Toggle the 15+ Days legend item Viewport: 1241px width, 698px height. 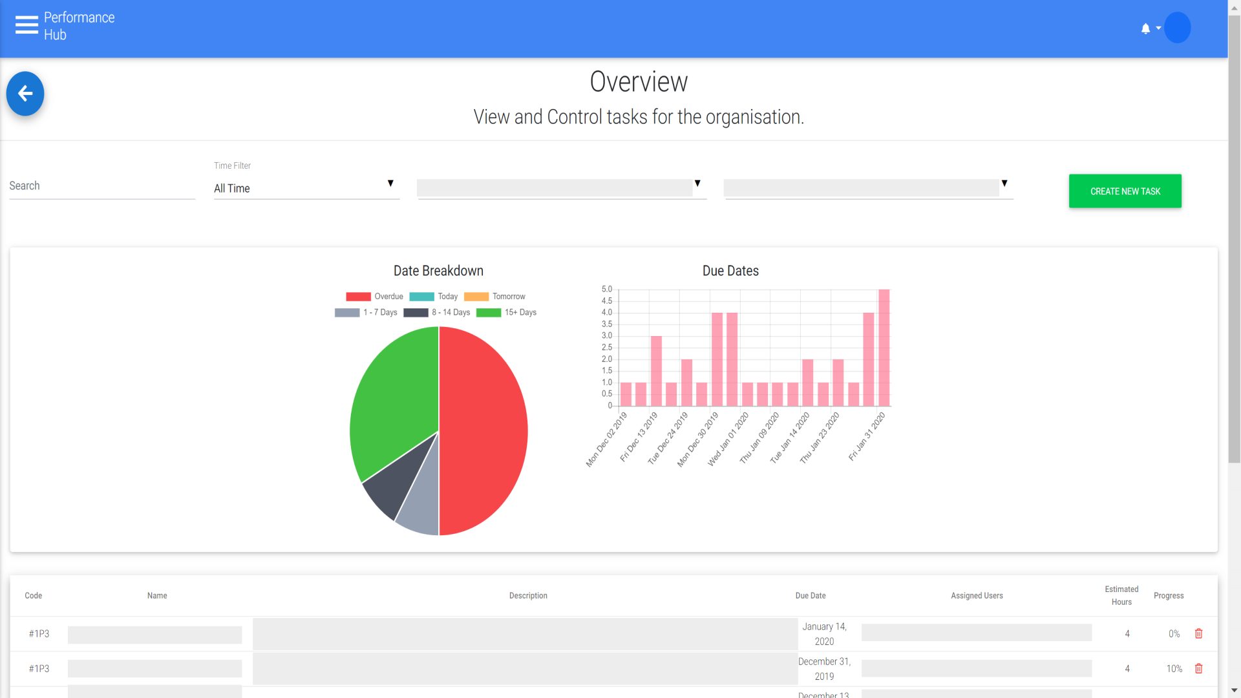[x=506, y=313]
